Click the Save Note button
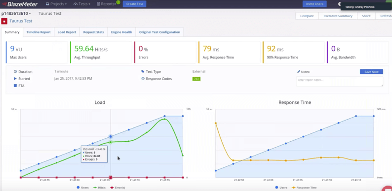 coord(371,71)
